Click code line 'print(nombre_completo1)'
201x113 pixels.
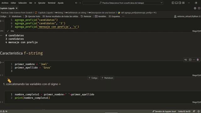tap(32, 98)
